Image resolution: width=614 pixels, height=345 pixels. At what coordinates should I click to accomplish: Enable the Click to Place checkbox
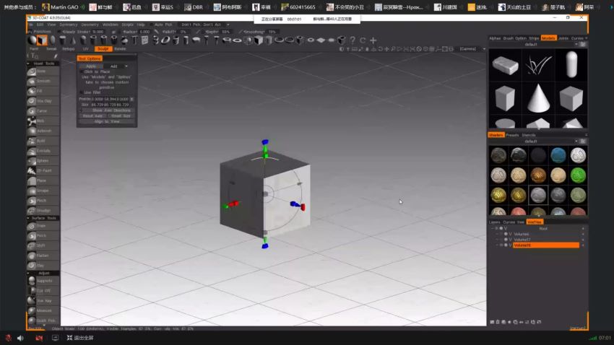[82, 71]
